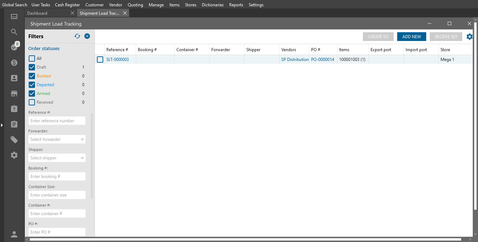Open the Settings menu
Viewport: 478px width, 242px height.
click(256, 5)
